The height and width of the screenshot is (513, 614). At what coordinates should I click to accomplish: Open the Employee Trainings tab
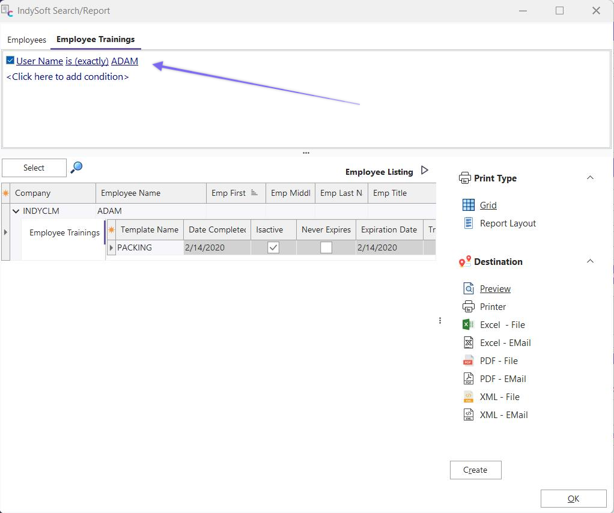[96, 40]
